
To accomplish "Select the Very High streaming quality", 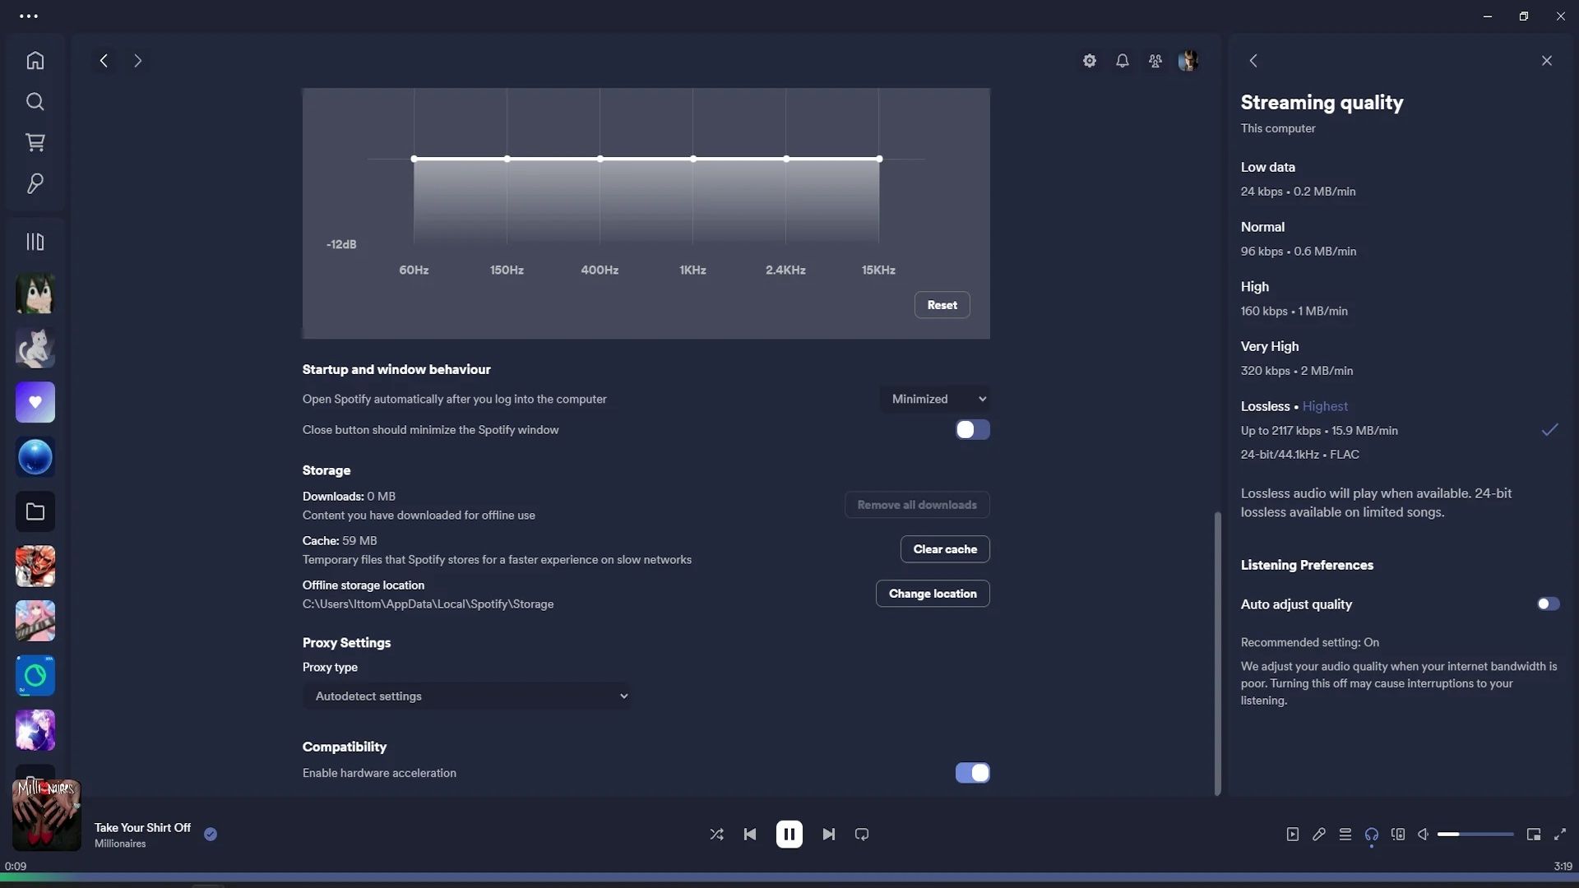I will click(1270, 347).
